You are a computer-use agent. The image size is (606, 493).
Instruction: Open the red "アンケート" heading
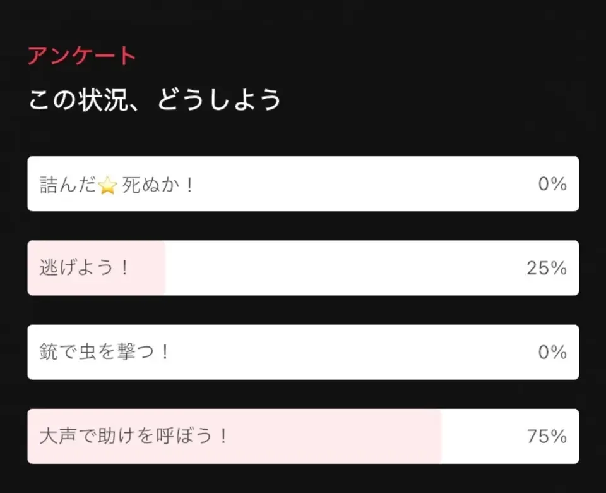click(x=81, y=56)
